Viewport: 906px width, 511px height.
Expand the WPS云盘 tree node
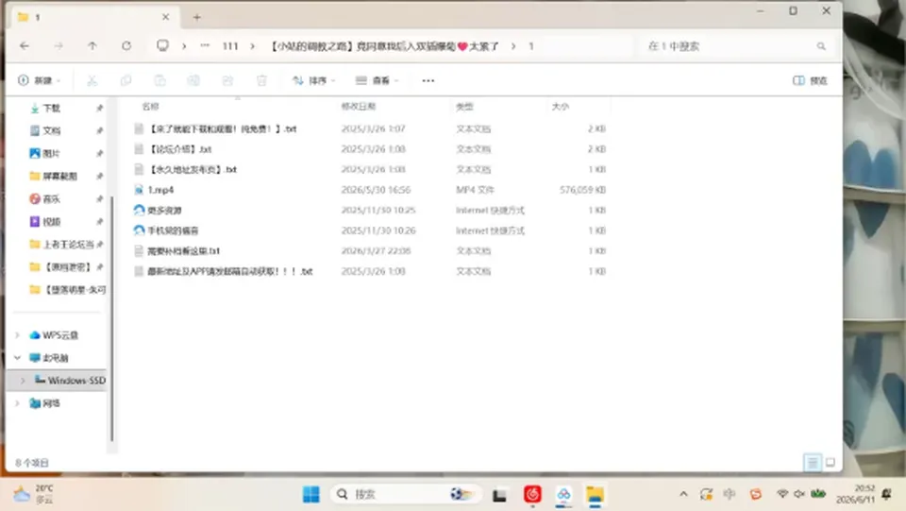pos(17,335)
